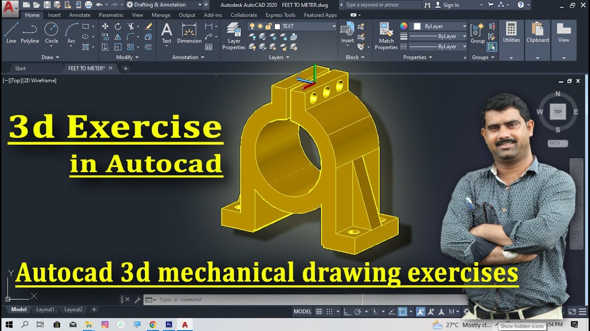Click the Open folder icon in toolbar
Image resolution: width=590 pixels, height=331 pixels.
pyautogui.click(x=36, y=5)
